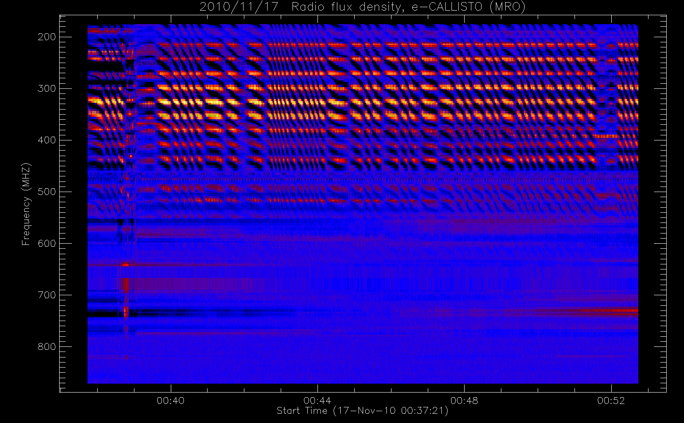Click the plot title 'Radio flux density, e-CALLISTO (MRO)'
The image size is (684, 423).
(408, 7)
